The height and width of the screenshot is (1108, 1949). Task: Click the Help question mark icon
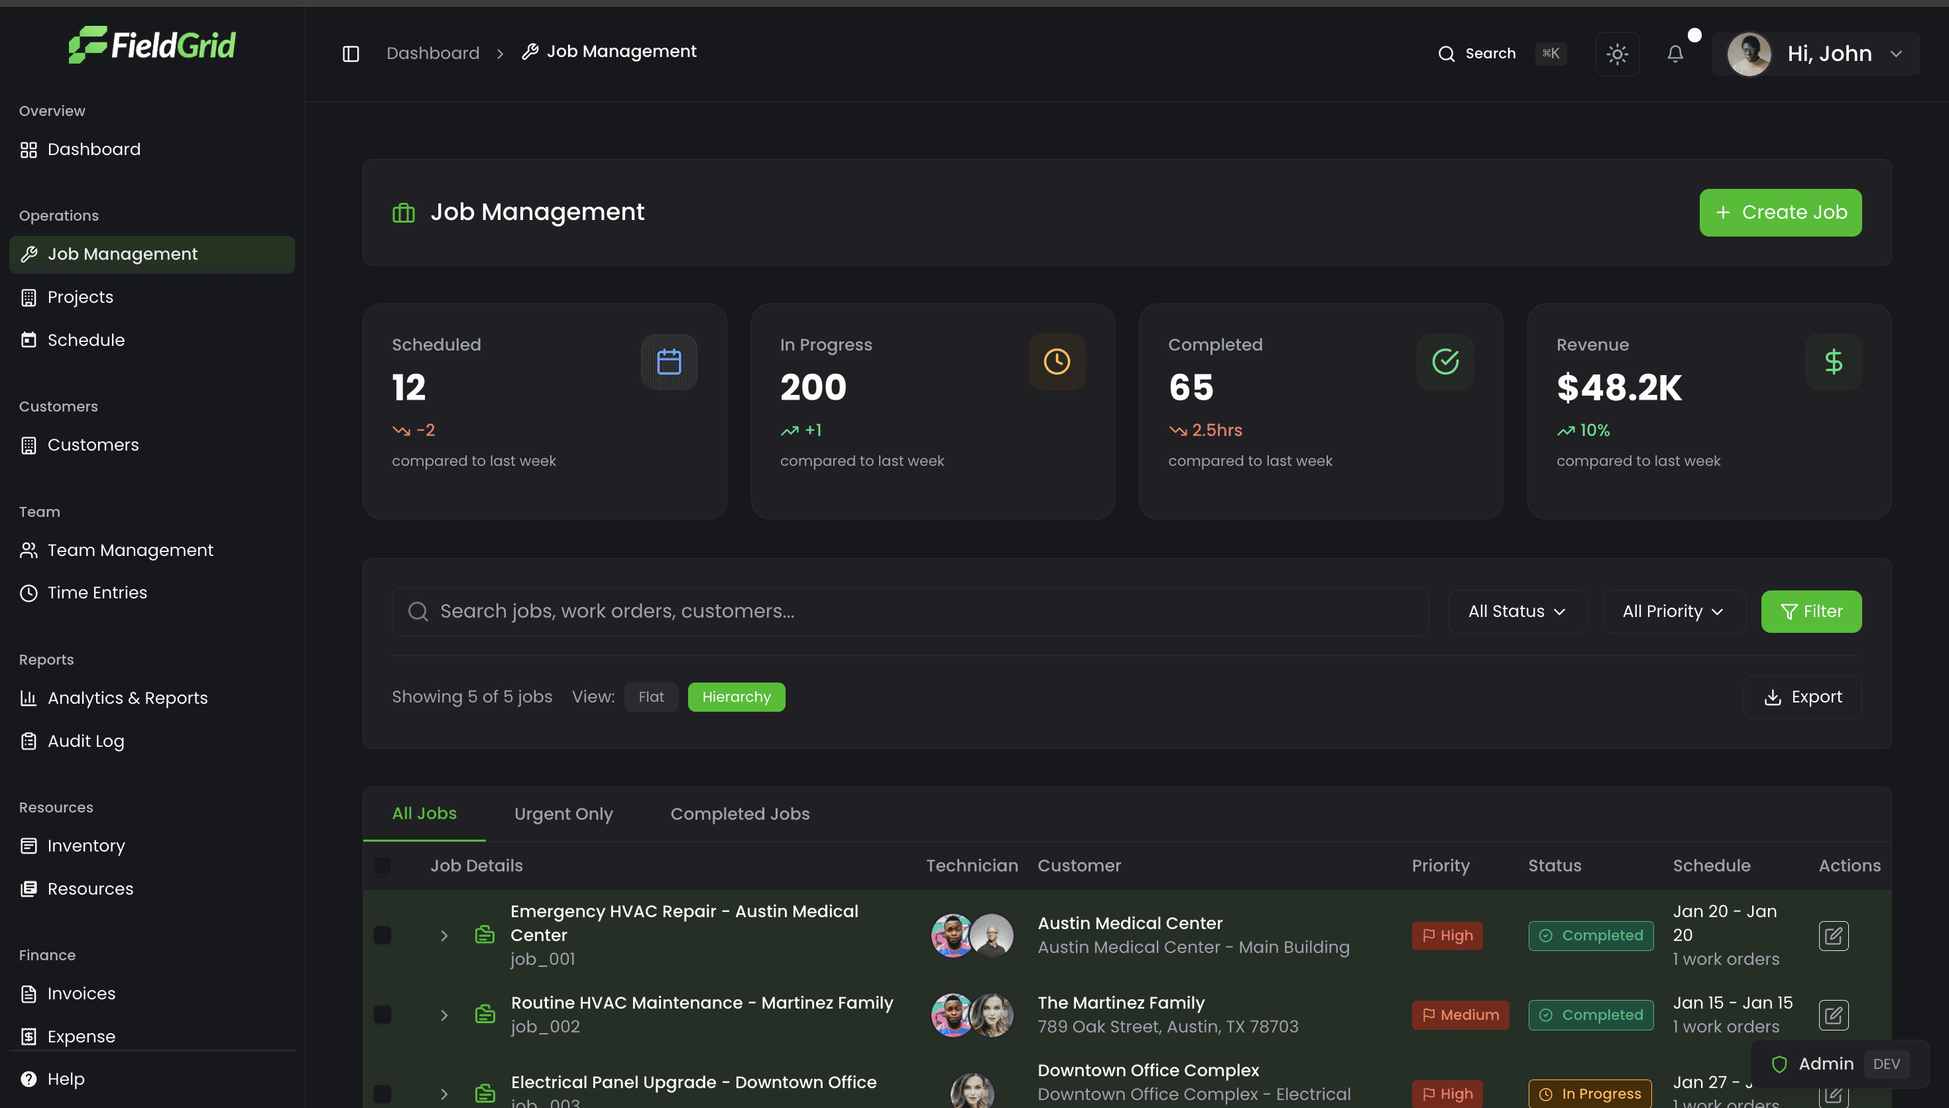pyautogui.click(x=29, y=1079)
